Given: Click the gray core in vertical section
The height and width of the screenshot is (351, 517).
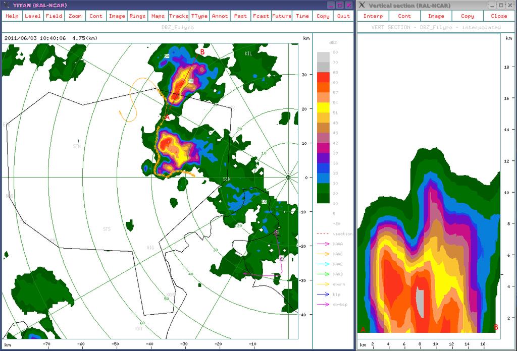Looking at the screenshot, I should (420, 302).
